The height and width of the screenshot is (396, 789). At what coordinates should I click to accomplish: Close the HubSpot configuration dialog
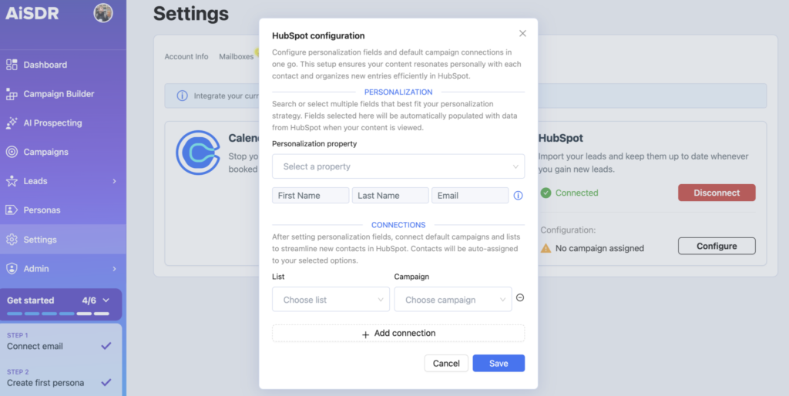[522, 34]
